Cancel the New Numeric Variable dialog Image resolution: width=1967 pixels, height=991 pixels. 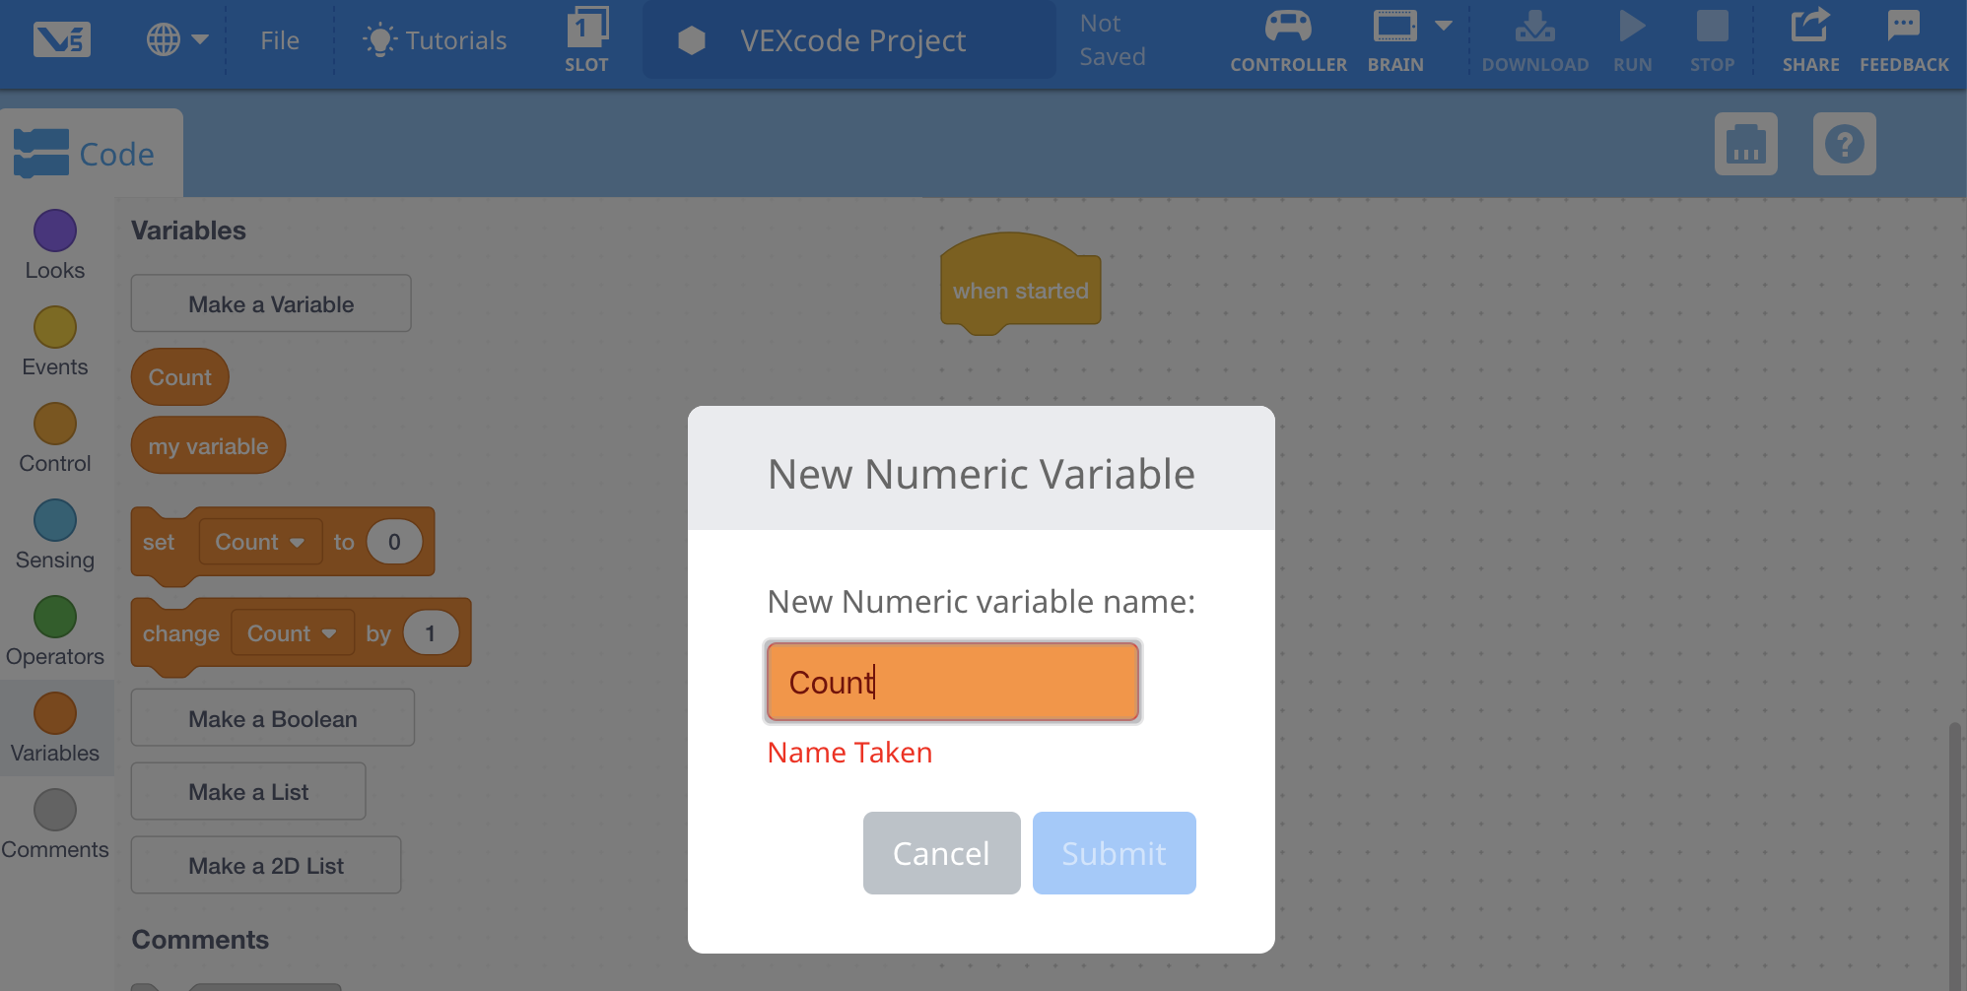click(940, 853)
